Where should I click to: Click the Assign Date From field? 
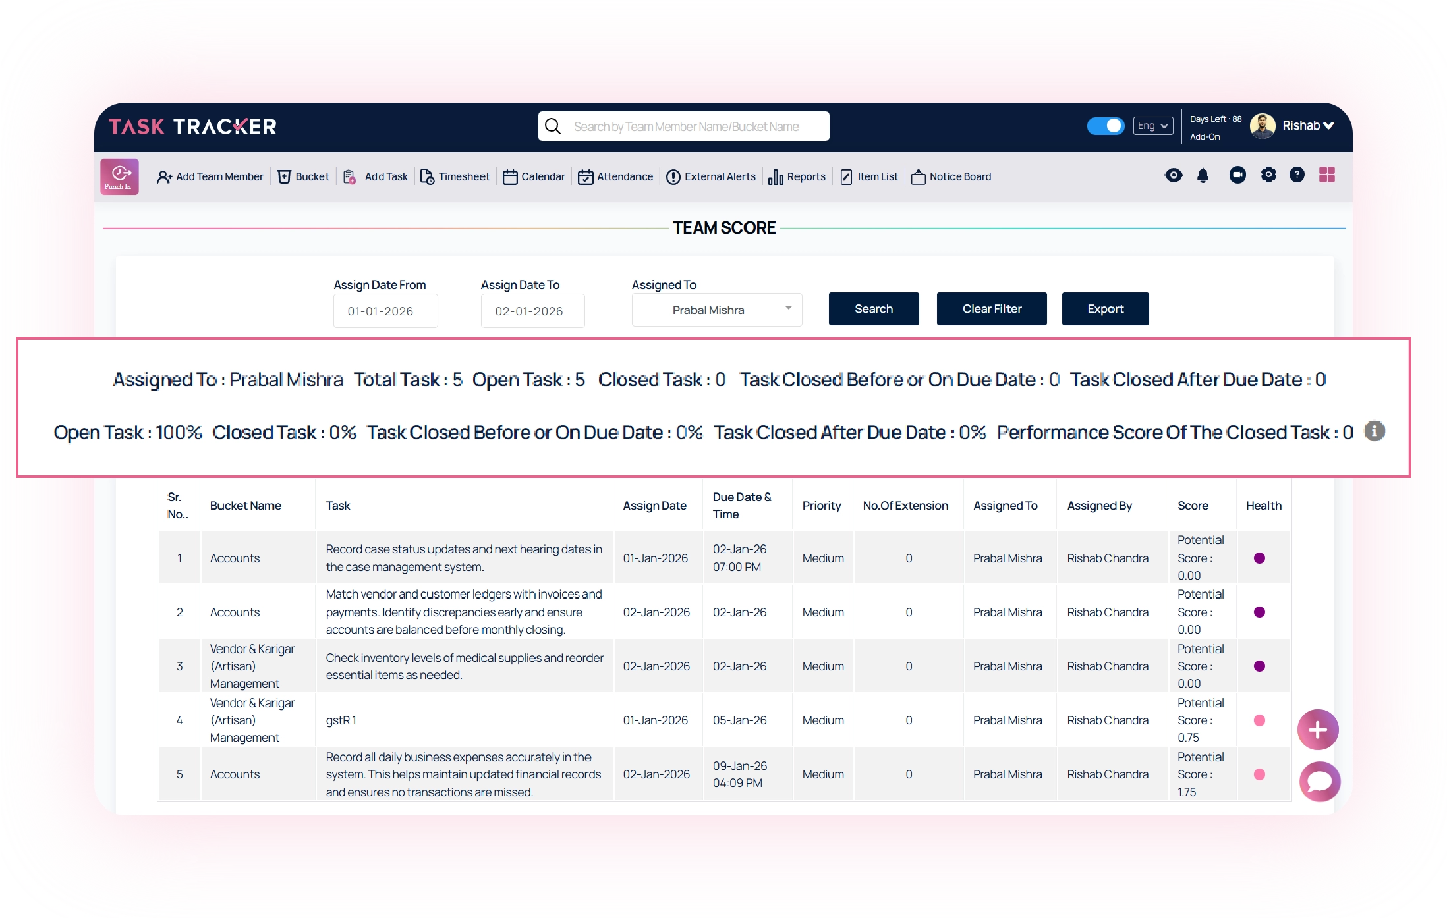[385, 311]
